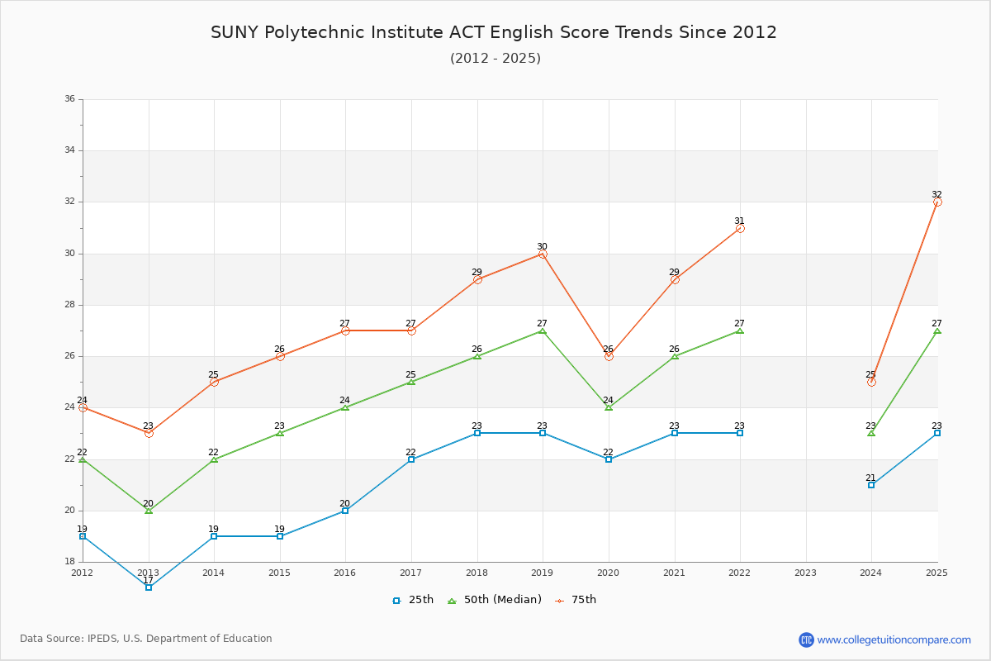Select the 2021 25th percentile square labeled 23
This screenshot has height=661, width=991.
(x=675, y=433)
